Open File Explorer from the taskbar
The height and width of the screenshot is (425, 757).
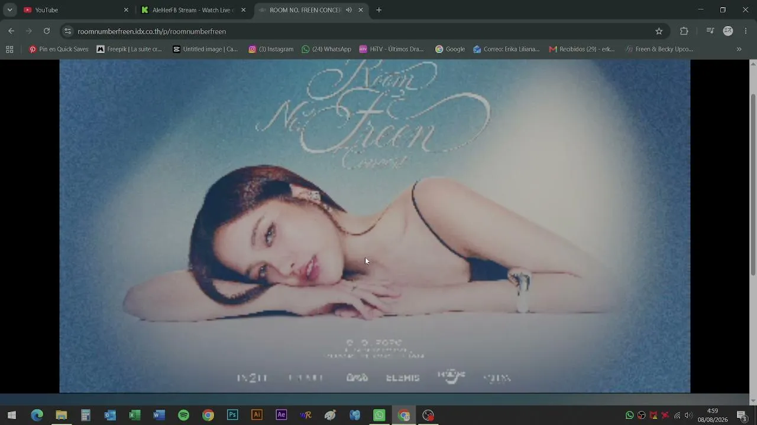tap(62, 415)
